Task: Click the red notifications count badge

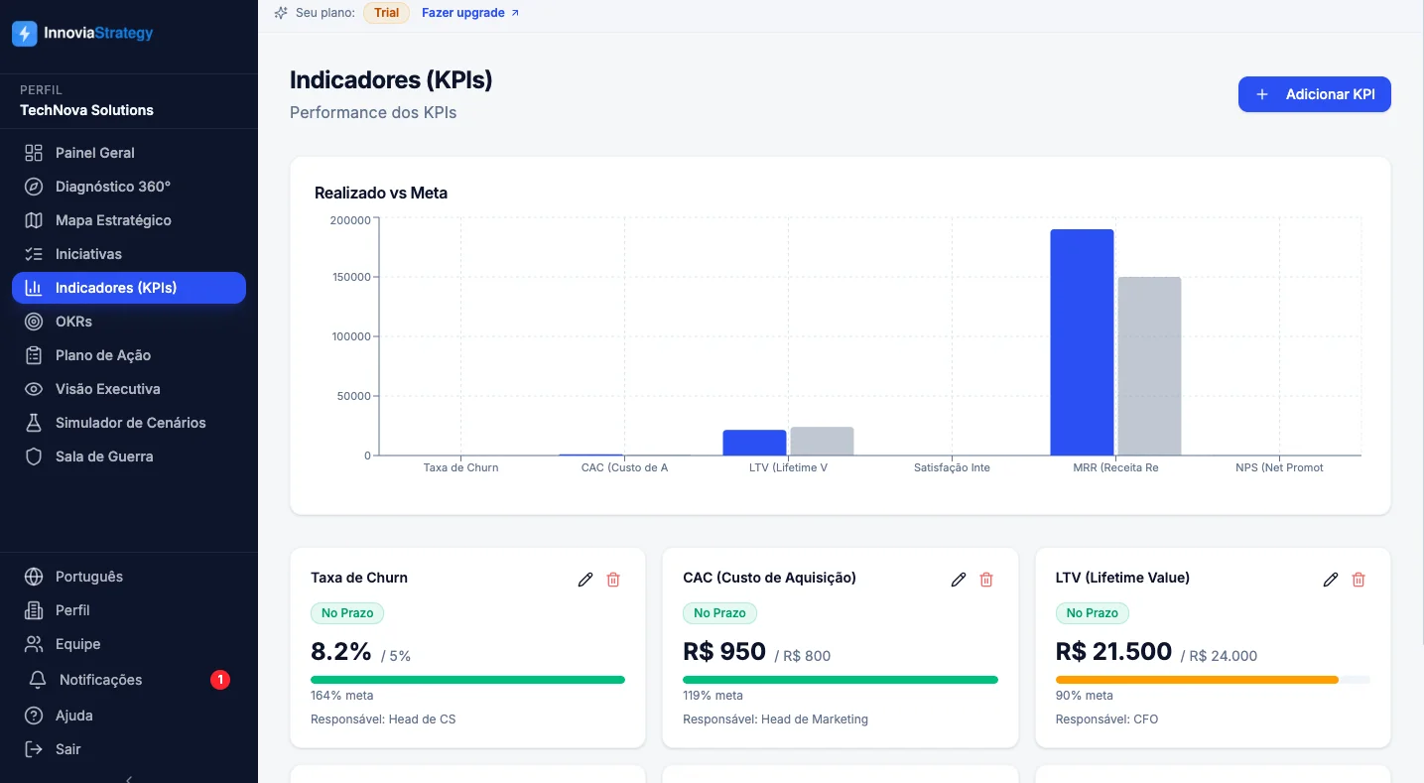Action: 220,680
